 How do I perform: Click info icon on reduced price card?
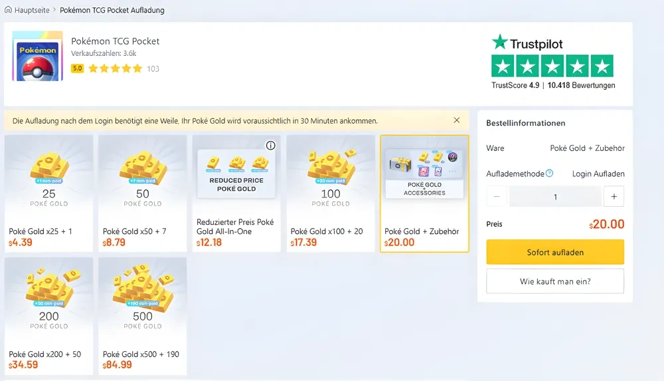270,146
